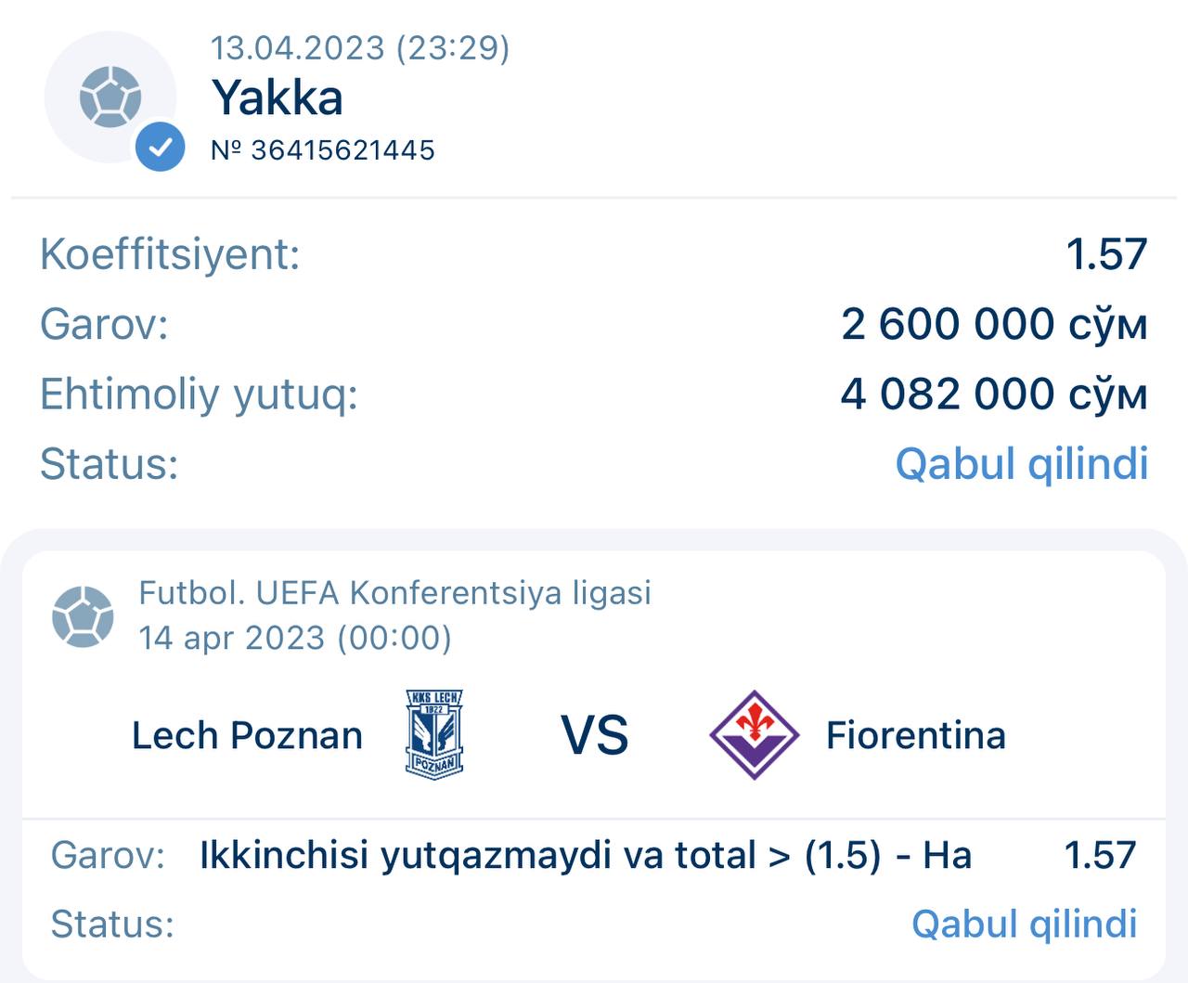1188x983 pixels.
Task: Open the bottom Qabul qilindi status
Action: 1024,924
